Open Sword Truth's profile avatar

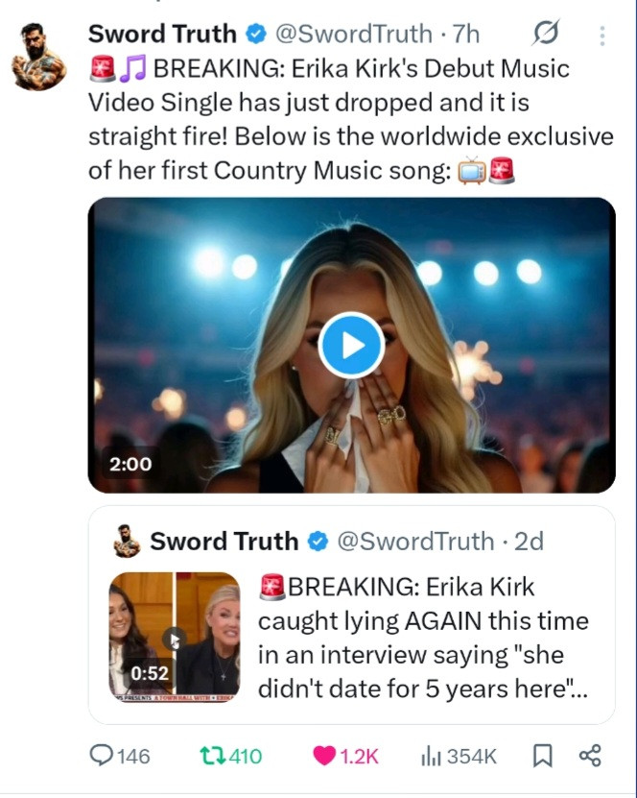click(x=39, y=56)
